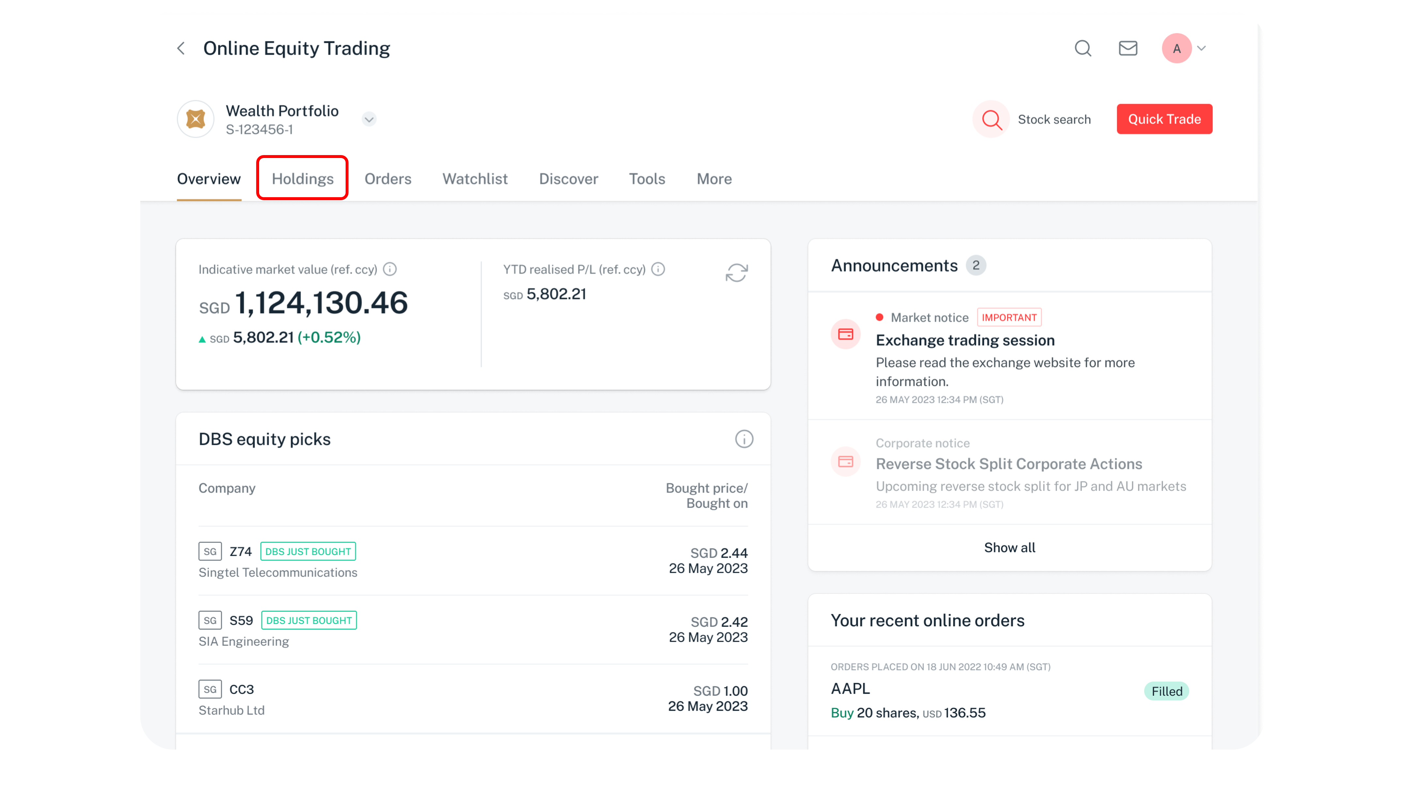Click DBS JUST BOUGHT badge next to Z74
Image resolution: width=1402 pixels, height=808 pixels.
tap(308, 551)
